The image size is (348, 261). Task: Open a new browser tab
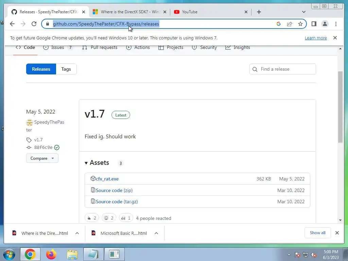[x=259, y=12]
